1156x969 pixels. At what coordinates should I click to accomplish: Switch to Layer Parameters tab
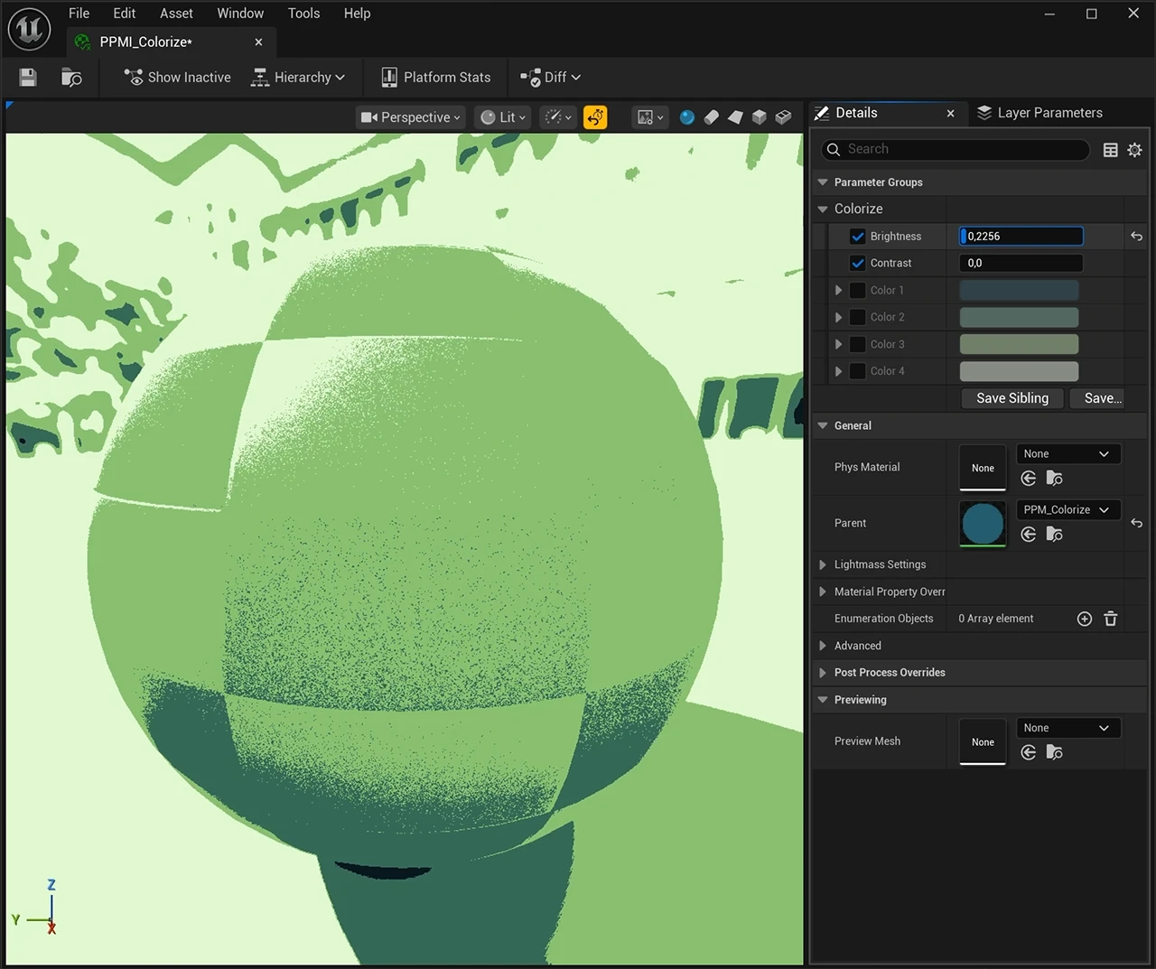[1039, 113]
